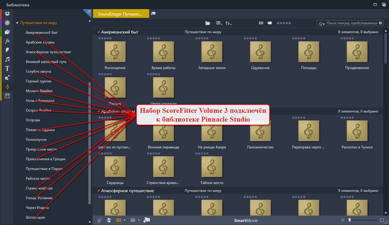Collapse the Арабские страны section
The image size is (389, 225).
point(98,111)
